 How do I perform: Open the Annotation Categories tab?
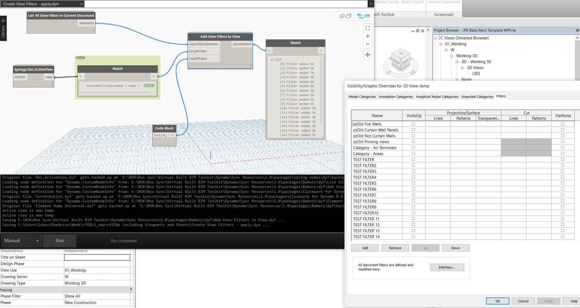(x=396, y=97)
